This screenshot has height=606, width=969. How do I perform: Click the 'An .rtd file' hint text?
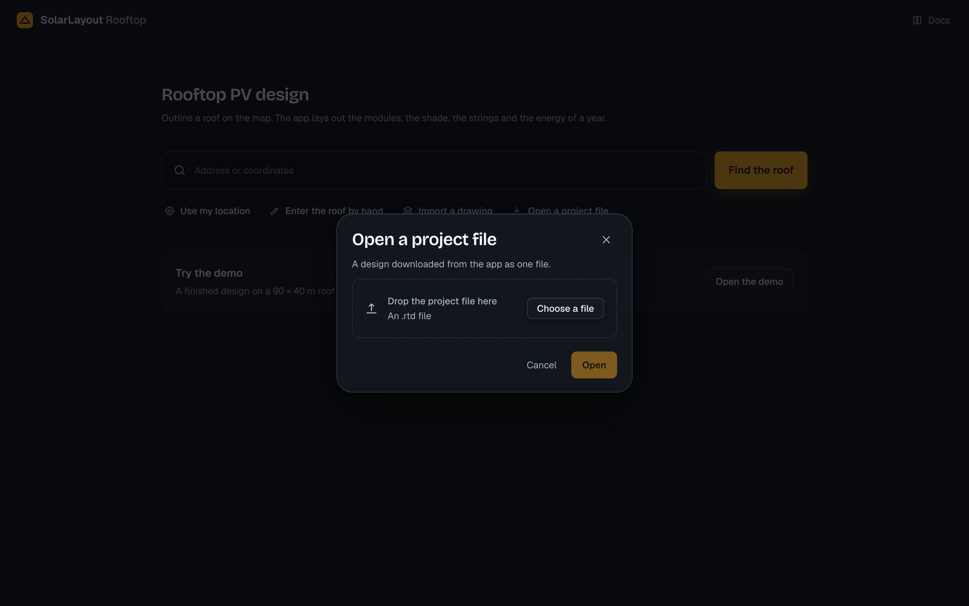click(x=409, y=316)
